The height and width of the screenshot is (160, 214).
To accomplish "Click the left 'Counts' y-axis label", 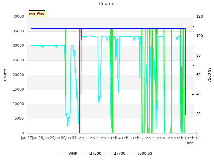I will (x=5, y=75).
